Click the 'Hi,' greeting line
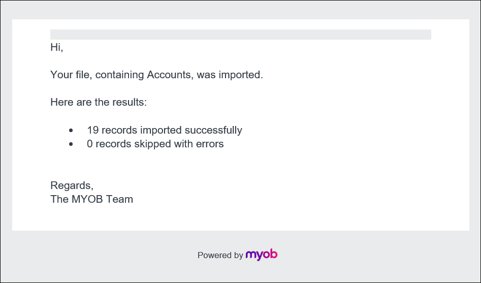Viewport: 481px width, 283px height. click(x=57, y=48)
